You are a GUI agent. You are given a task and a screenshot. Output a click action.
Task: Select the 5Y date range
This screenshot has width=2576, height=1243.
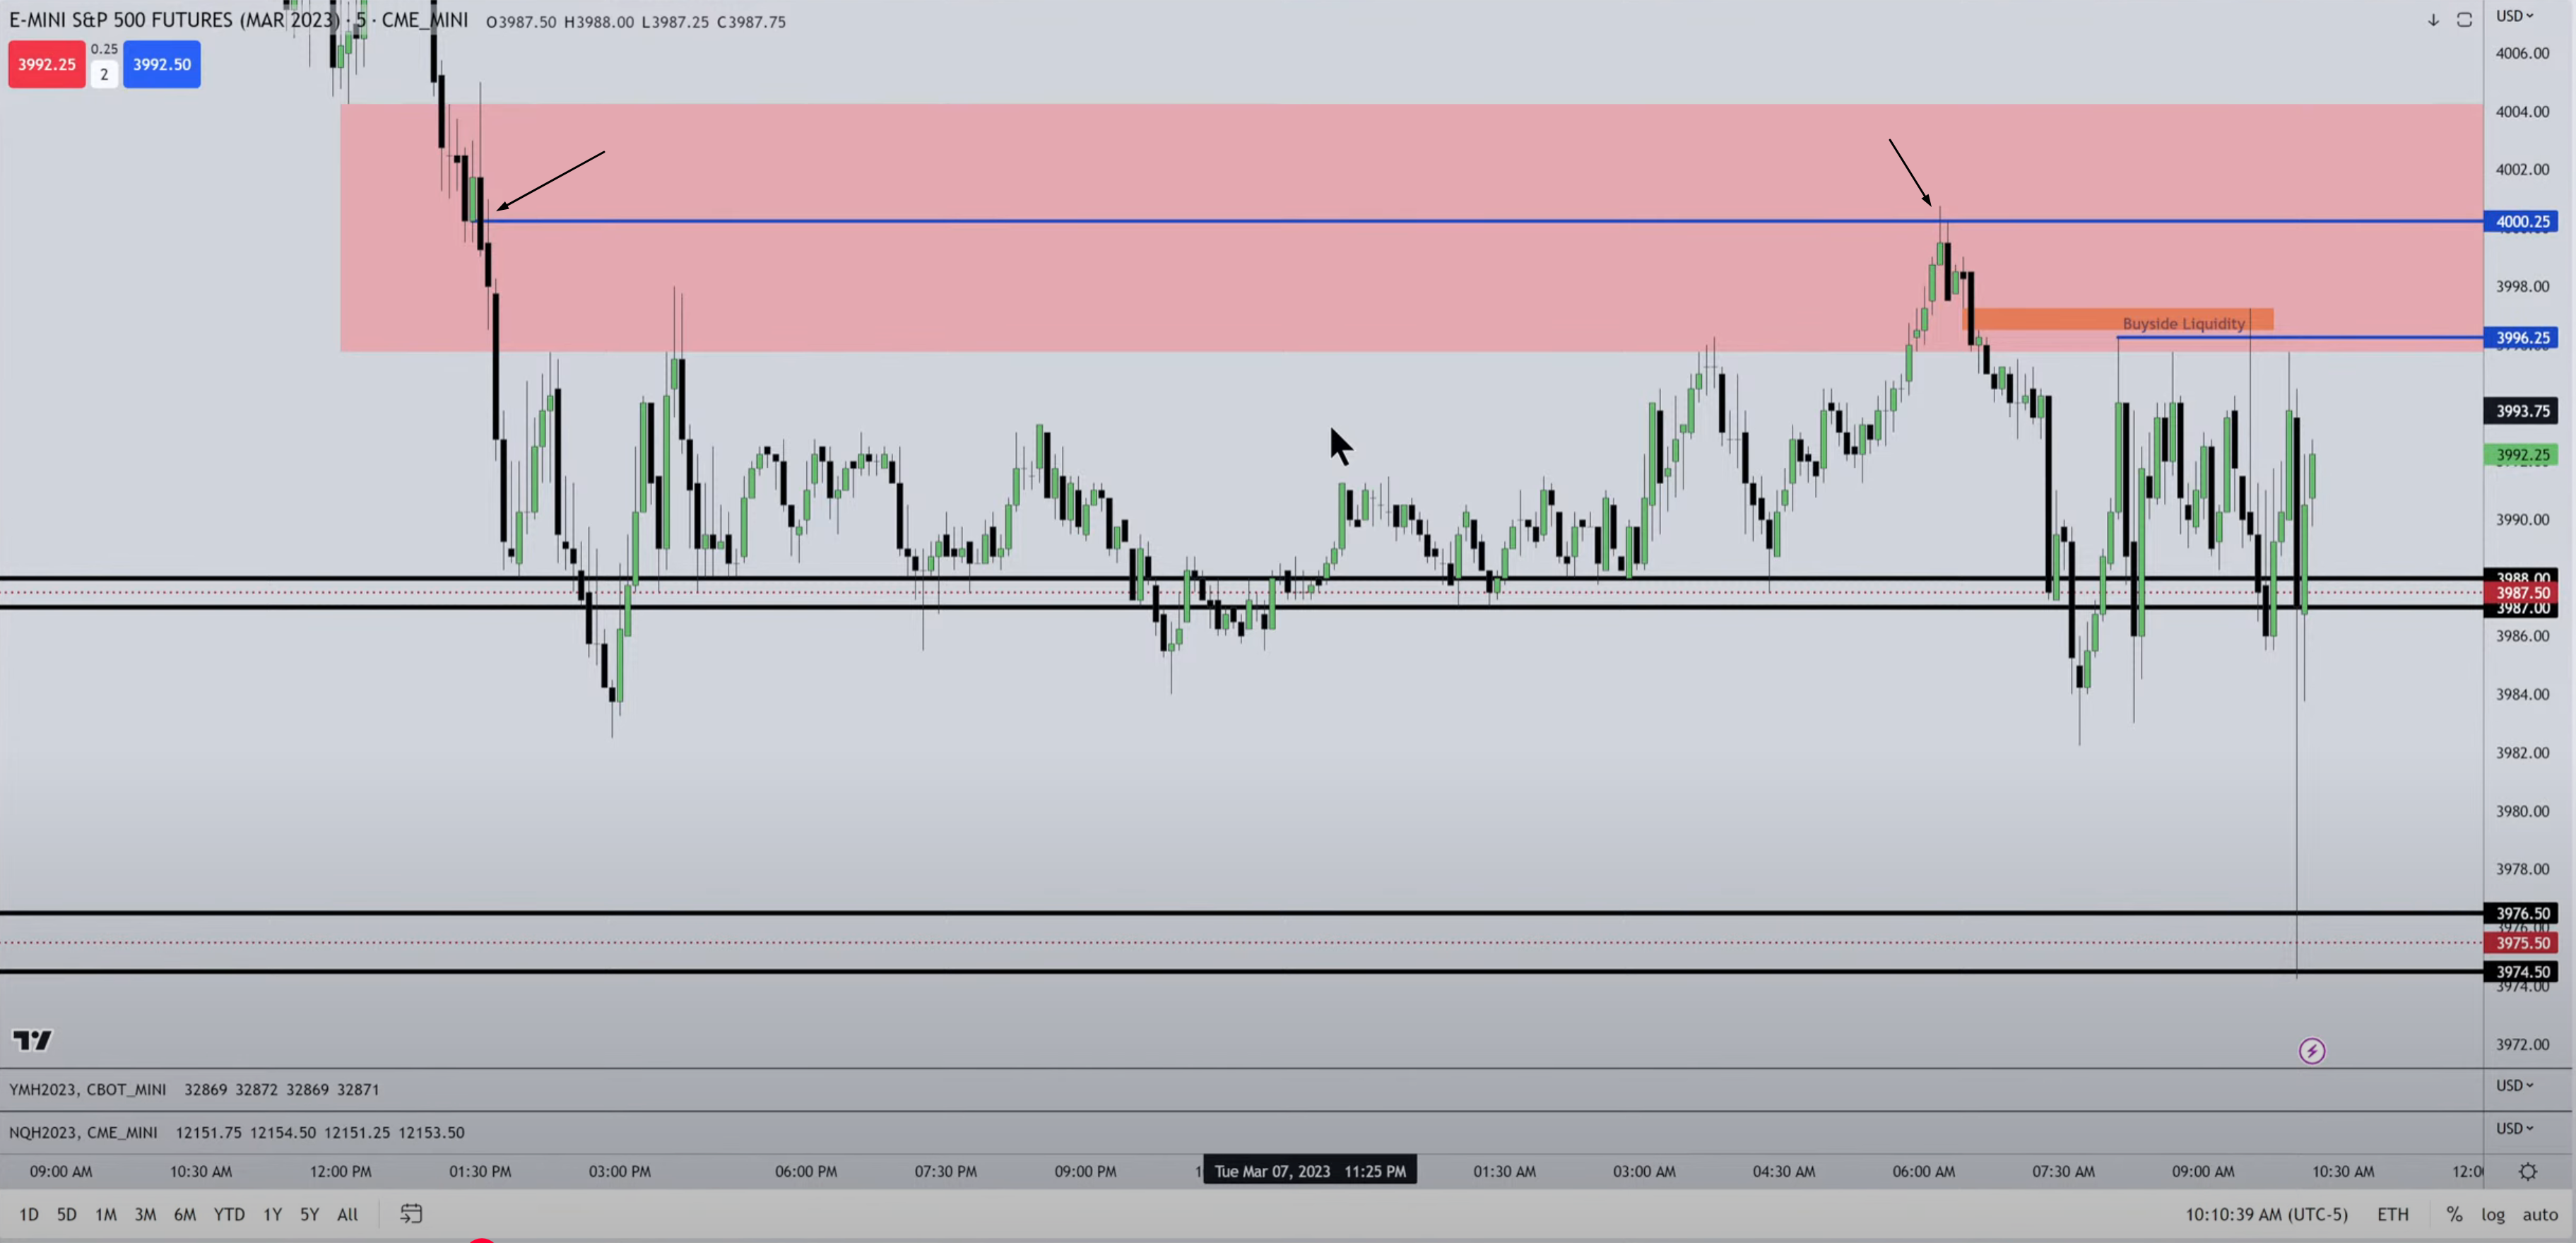[310, 1214]
